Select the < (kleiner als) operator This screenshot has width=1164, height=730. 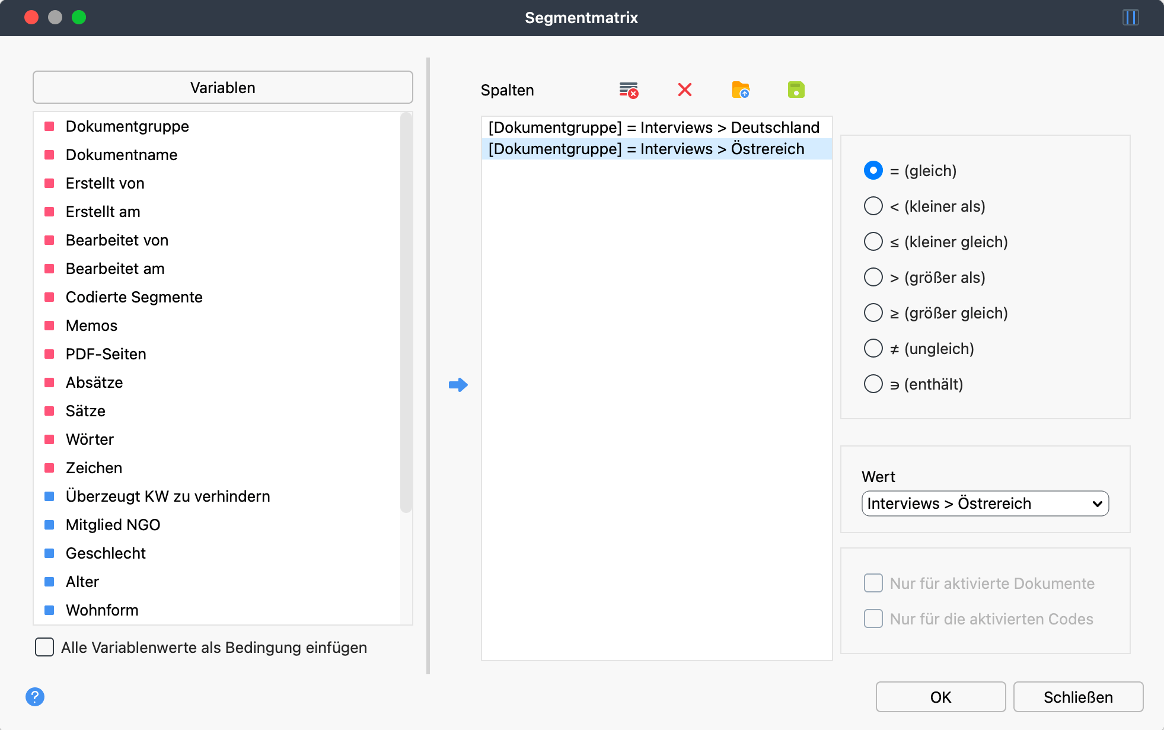pyautogui.click(x=873, y=206)
